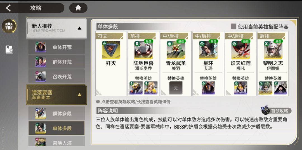The width and height of the screenshot is (302, 150).
Task: Go back using the top-left arrow
Action: [x=8, y=8]
